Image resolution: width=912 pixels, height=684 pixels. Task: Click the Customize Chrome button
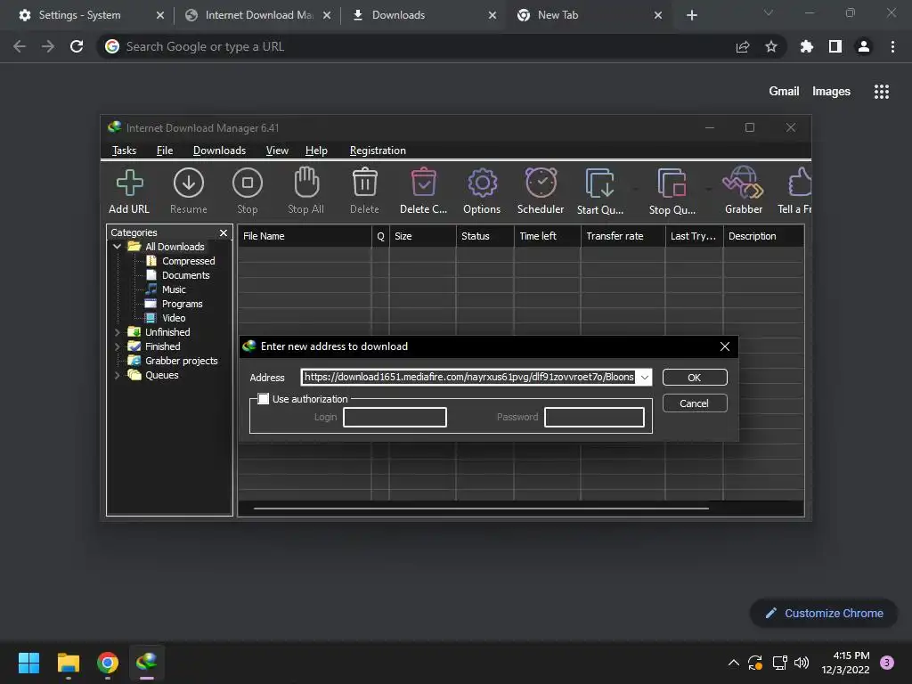(824, 613)
